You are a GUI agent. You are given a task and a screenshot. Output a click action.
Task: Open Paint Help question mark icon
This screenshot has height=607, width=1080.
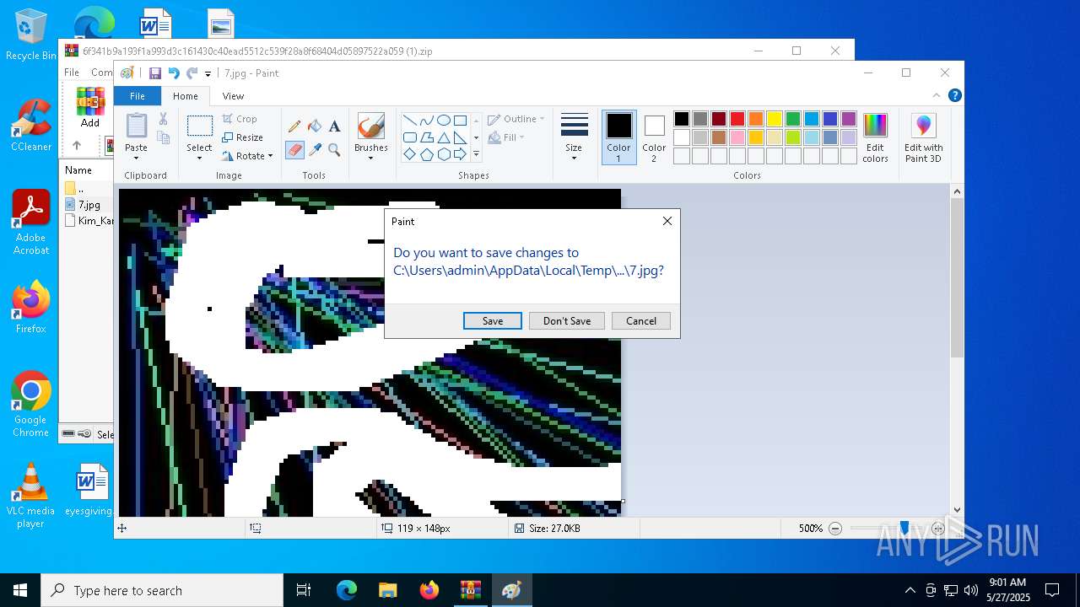(954, 95)
